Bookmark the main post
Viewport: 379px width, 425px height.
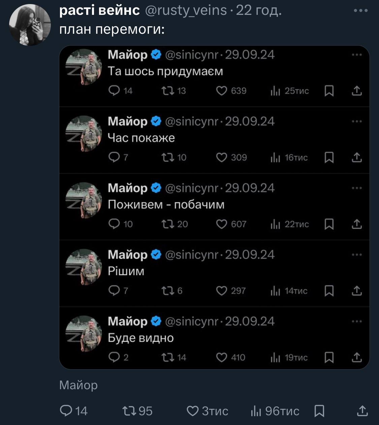[x=319, y=411]
